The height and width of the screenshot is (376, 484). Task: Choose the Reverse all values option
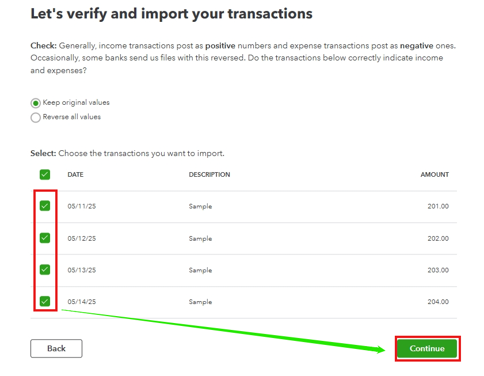point(36,117)
